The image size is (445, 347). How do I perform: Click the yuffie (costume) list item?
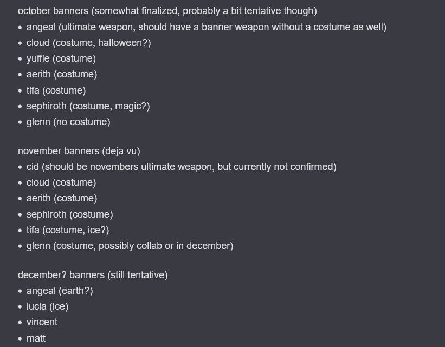[x=61, y=58]
